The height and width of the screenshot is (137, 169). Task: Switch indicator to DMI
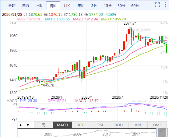click(157, 125)
